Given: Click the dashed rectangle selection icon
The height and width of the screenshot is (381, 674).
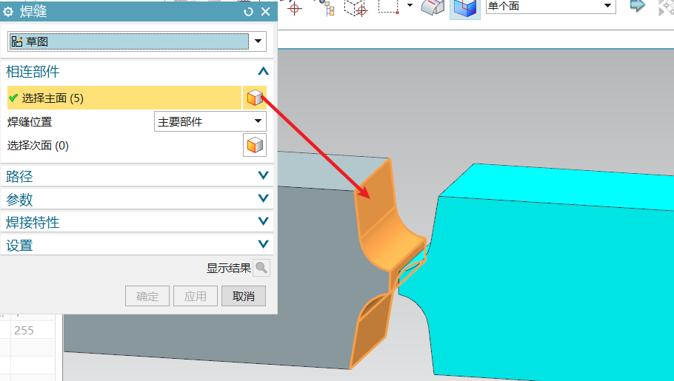Looking at the screenshot, I should (389, 7).
